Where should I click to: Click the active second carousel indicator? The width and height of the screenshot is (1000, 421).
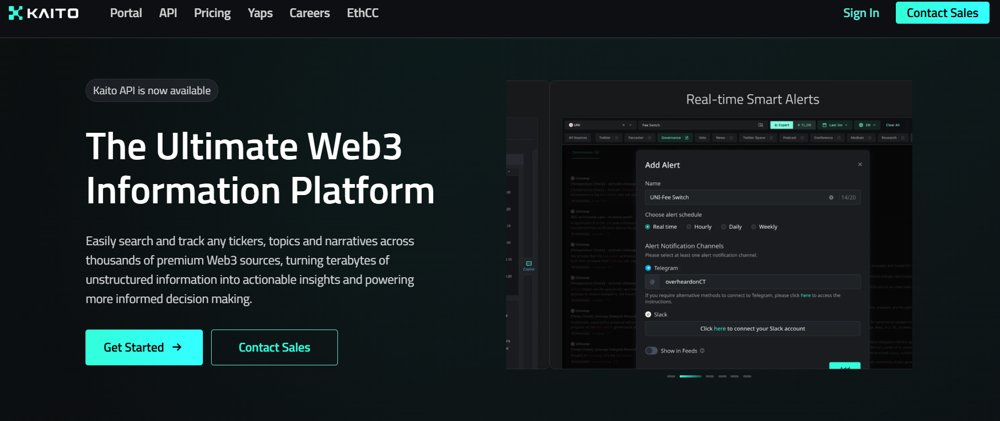pos(690,376)
